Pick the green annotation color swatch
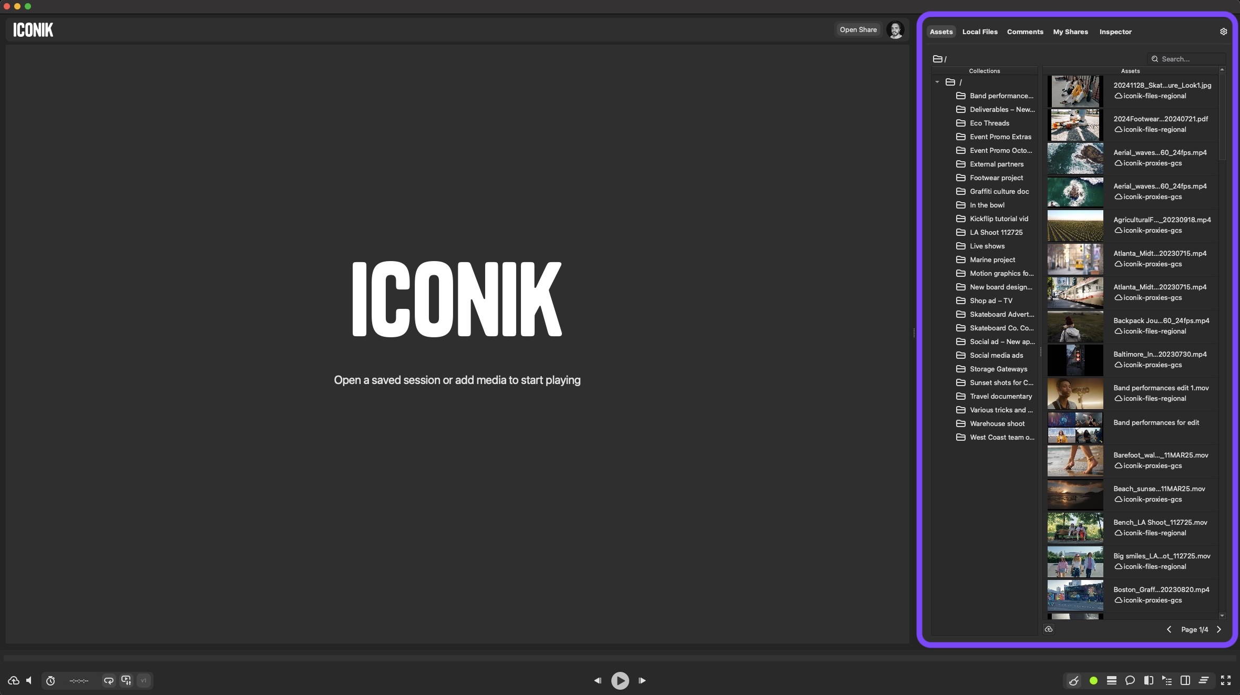The image size is (1240, 695). click(1093, 680)
